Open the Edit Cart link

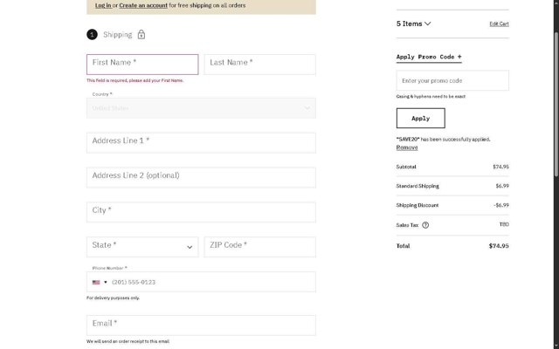click(x=499, y=24)
